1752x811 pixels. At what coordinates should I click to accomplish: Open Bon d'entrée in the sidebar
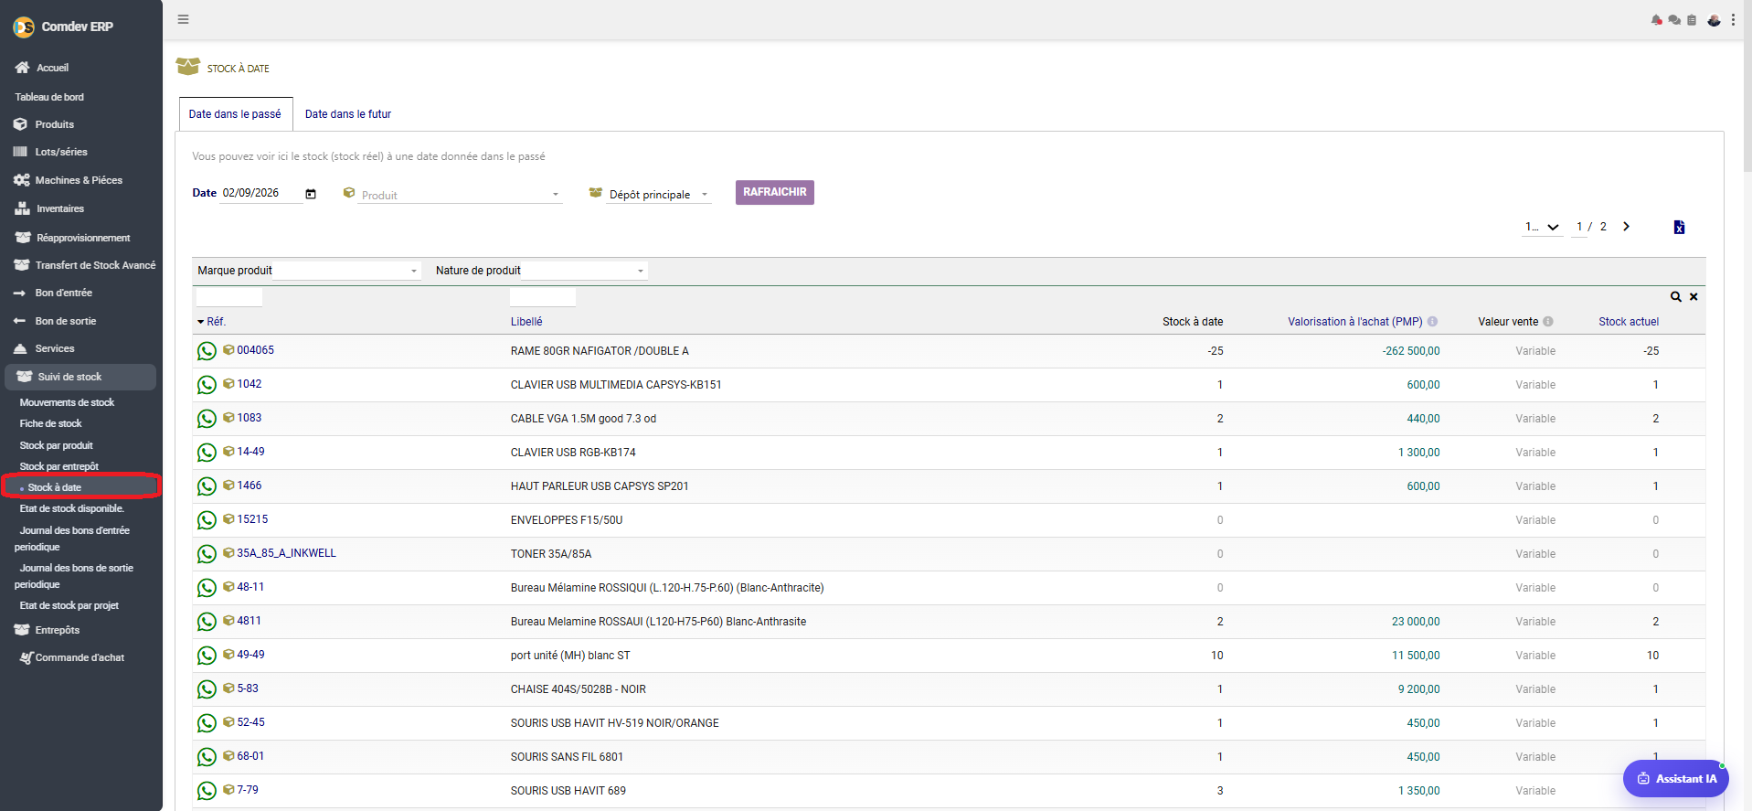63,293
